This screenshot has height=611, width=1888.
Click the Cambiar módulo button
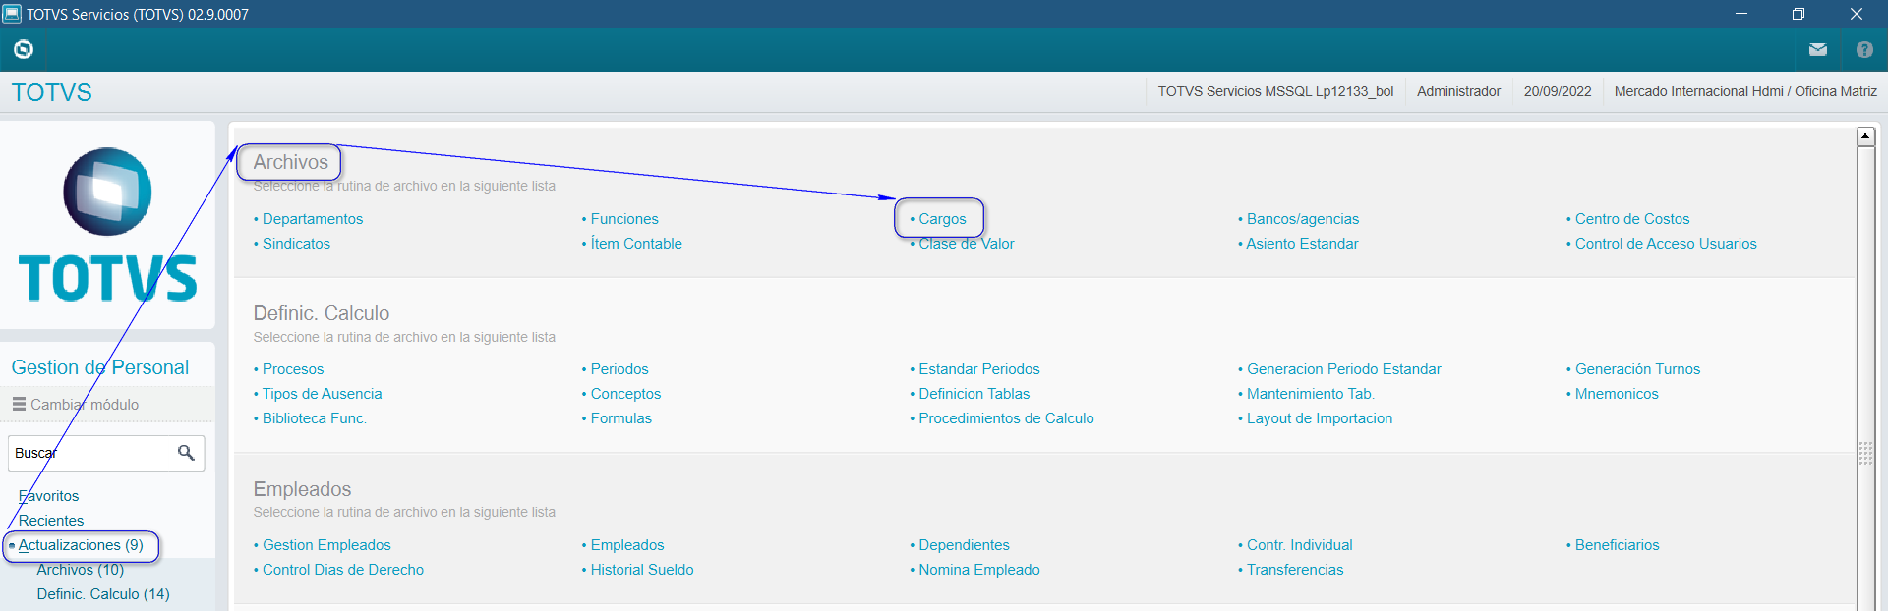(x=76, y=404)
